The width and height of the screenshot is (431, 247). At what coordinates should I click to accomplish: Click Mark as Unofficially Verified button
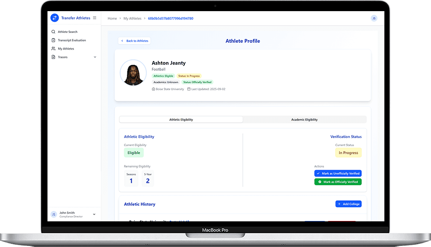tap(338, 173)
